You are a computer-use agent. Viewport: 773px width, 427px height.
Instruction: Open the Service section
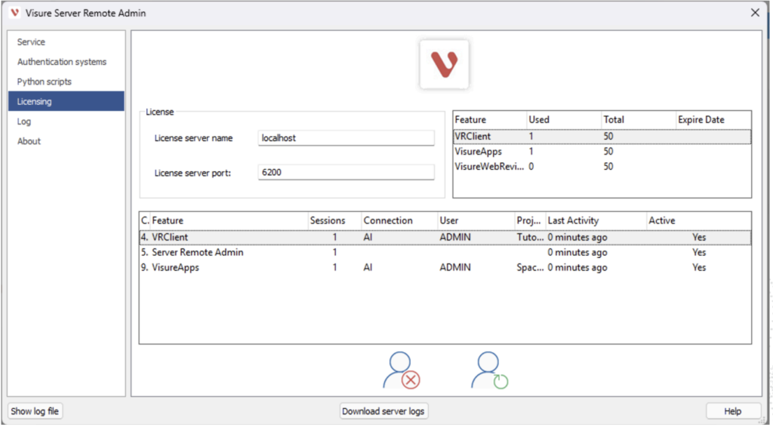(x=66, y=41)
